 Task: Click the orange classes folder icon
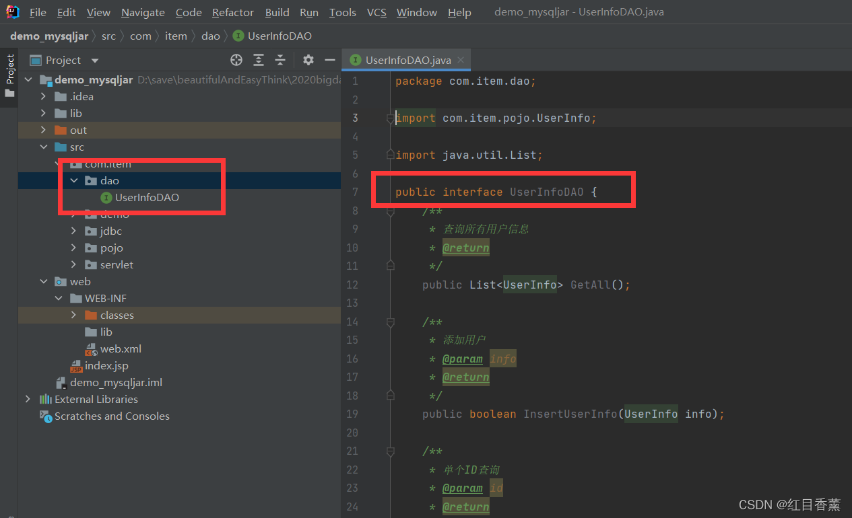pos(91,315)
